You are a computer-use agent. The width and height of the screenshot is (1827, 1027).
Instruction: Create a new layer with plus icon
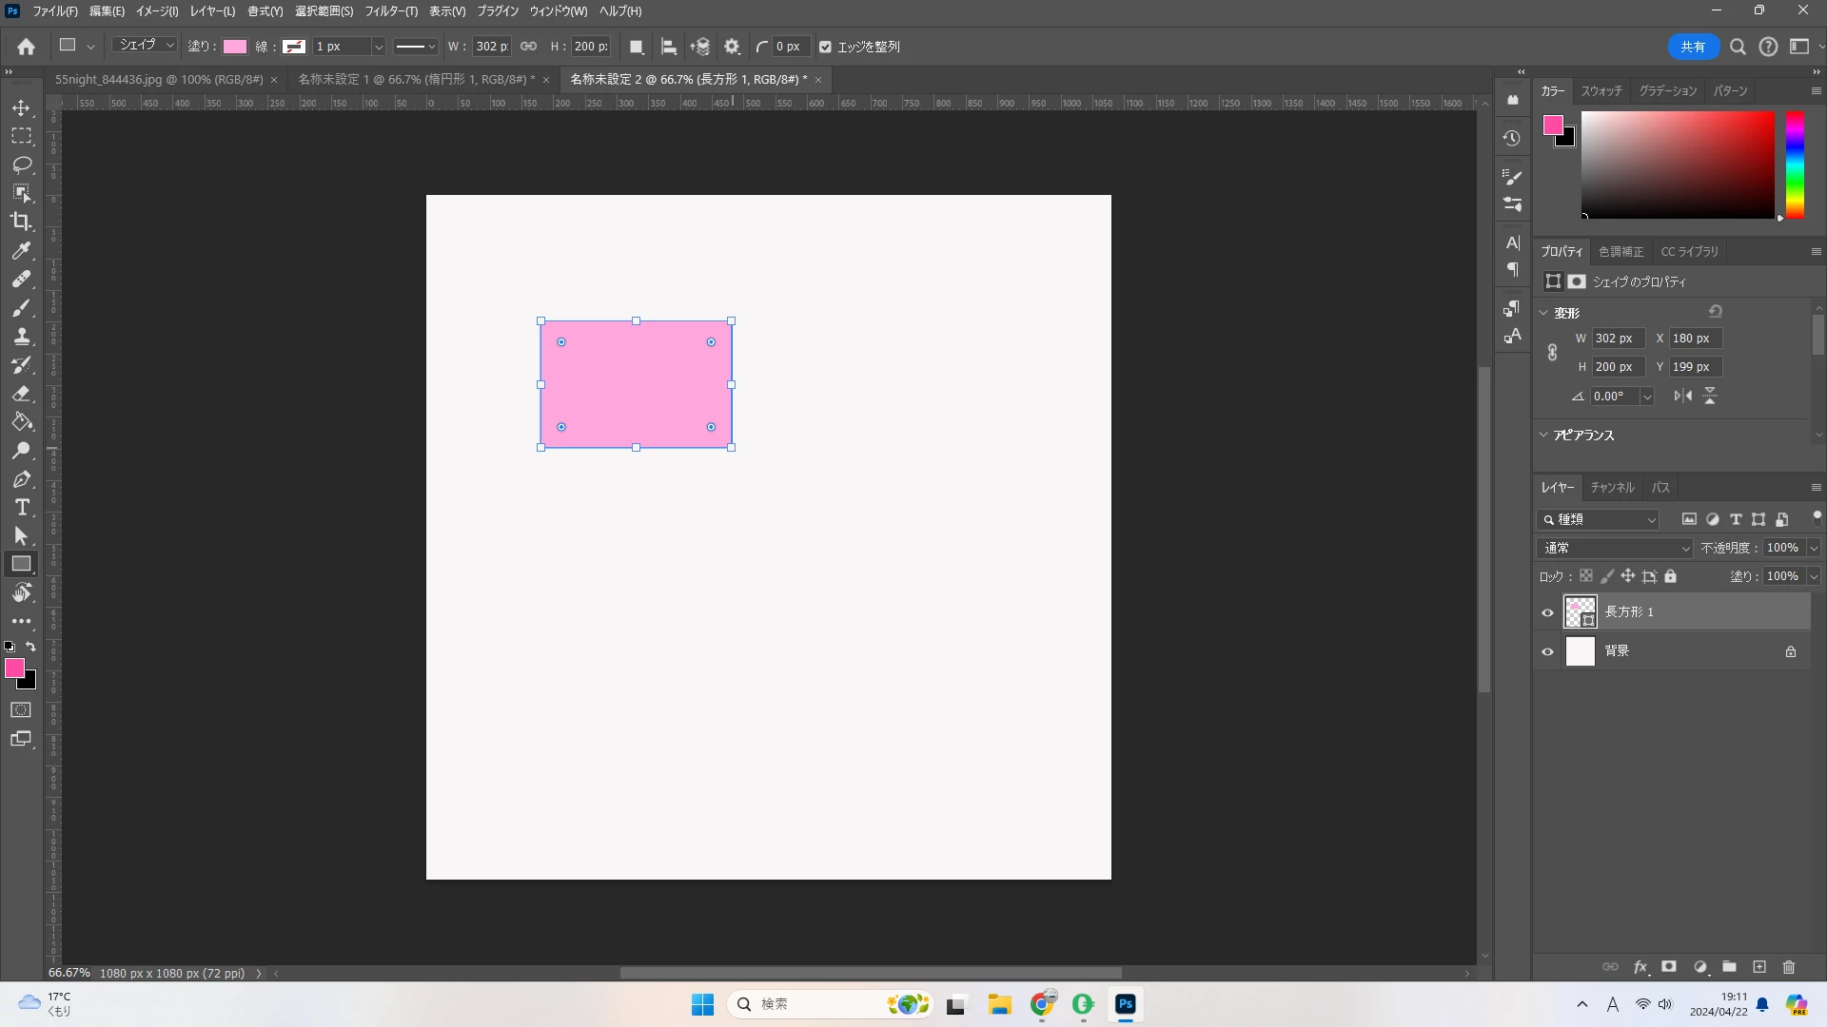coord(1759,967)
